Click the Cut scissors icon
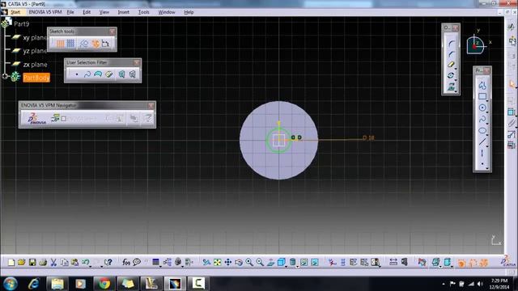 point(53,262)
